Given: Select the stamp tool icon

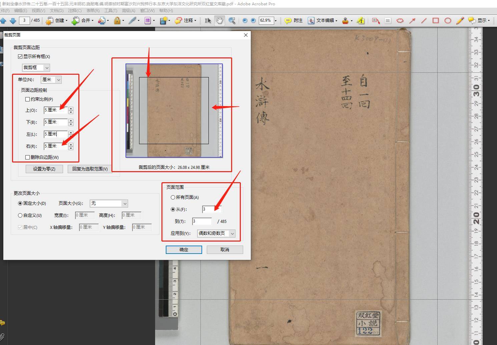Looking at the screenshot, I should point(346,21).
